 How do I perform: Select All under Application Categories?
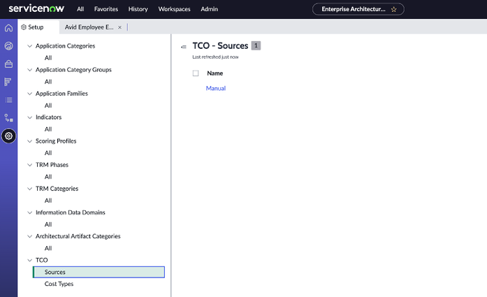coord(48,58)
